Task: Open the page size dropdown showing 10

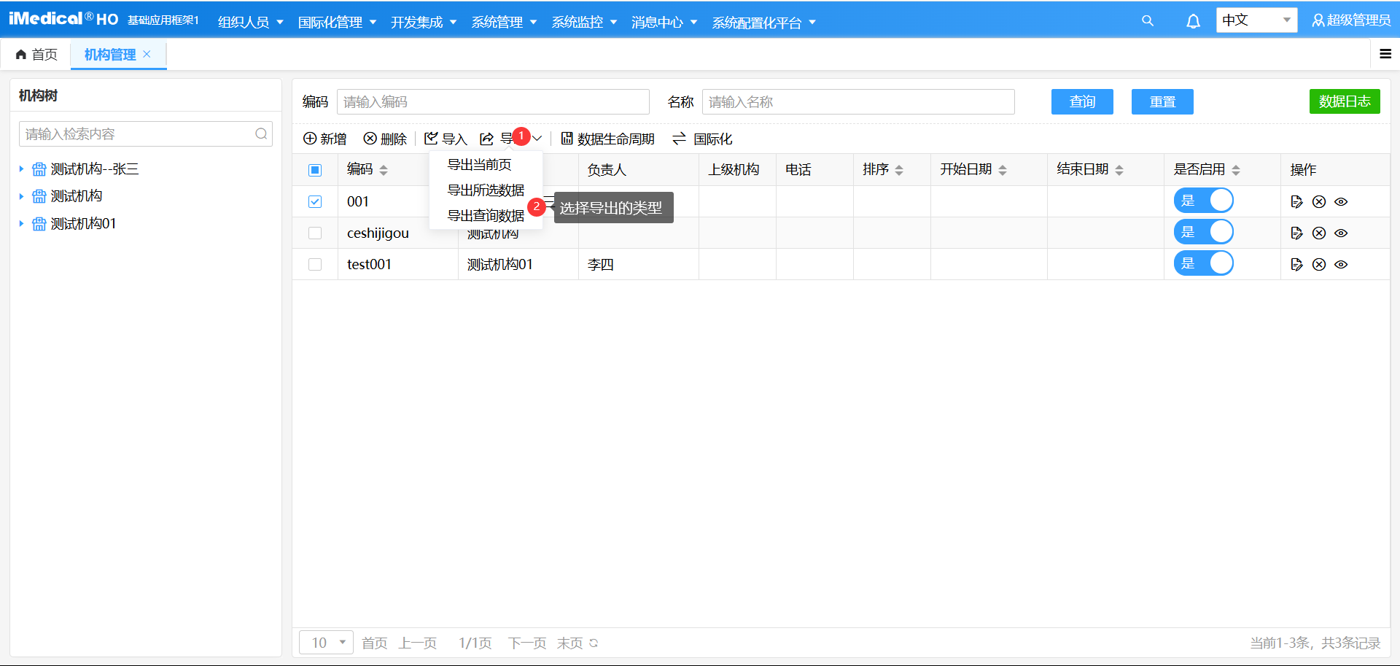Action: pyautogui.click(x=326, y=643)
